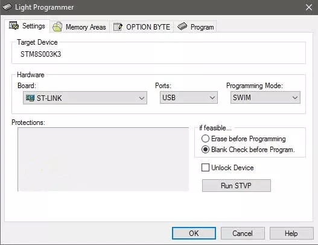
Task: Click the STM8S003K3 target device text
Action: pos(41,54)
